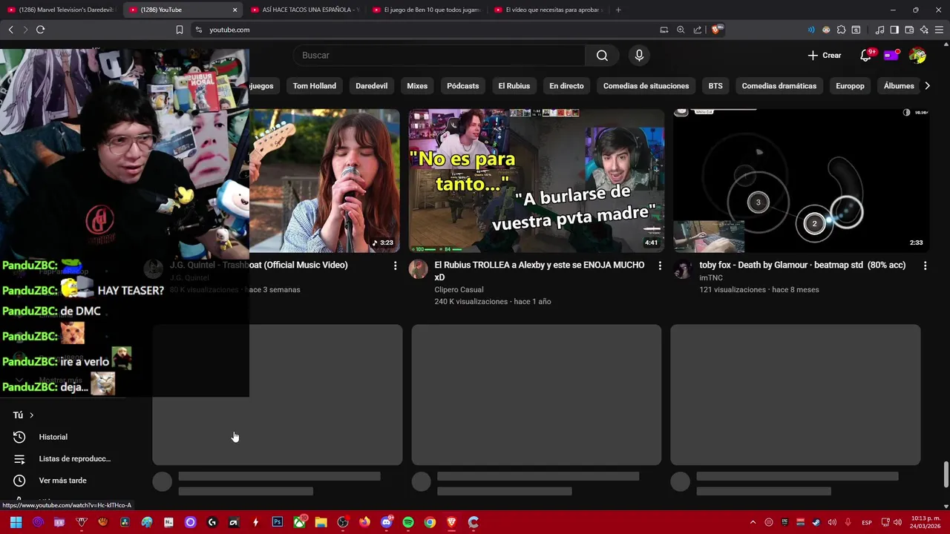The image size is (950, 534).
Task: Open options menu for Trashboat video
Action: click(x=395, y=266)
